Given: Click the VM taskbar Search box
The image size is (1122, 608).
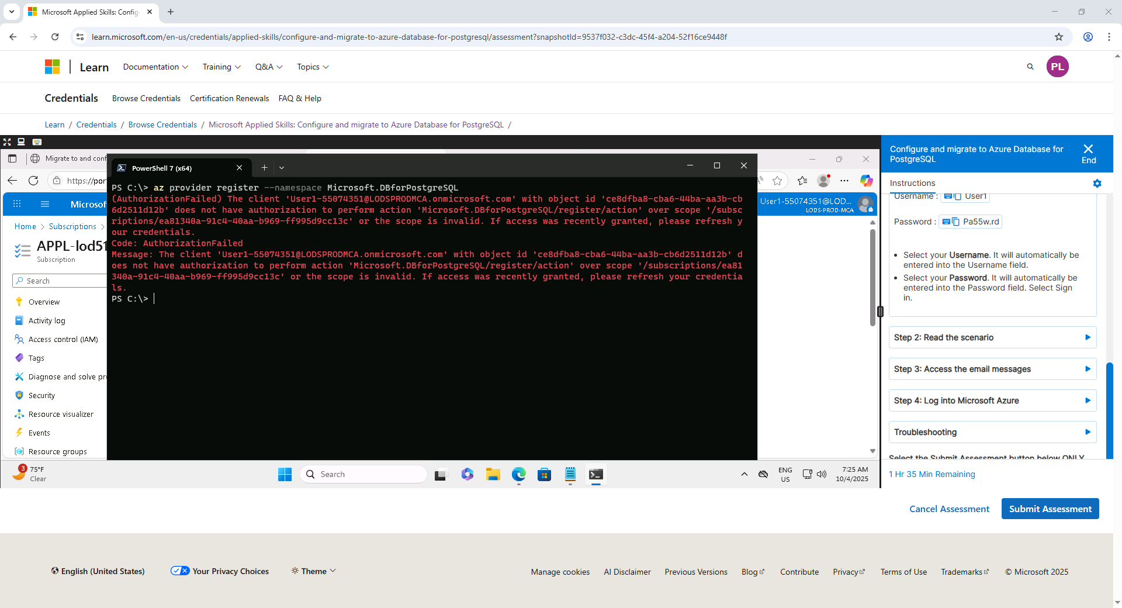Looking at the screenshot, I should (363, 474).
